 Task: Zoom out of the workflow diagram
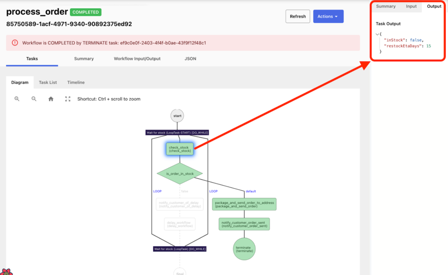tap(34, 99)
